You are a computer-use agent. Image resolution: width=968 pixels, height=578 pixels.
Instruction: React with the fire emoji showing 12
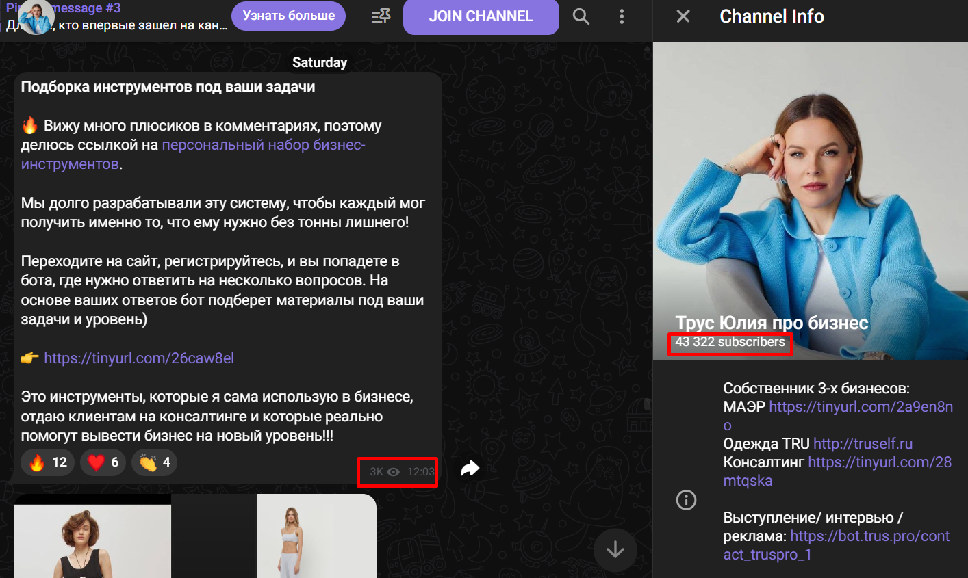[x=48, y=462]
